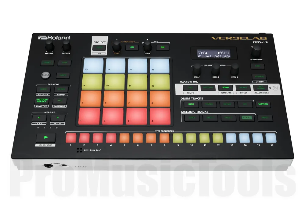Turn the CTRL 2 knob

[216, 69]
